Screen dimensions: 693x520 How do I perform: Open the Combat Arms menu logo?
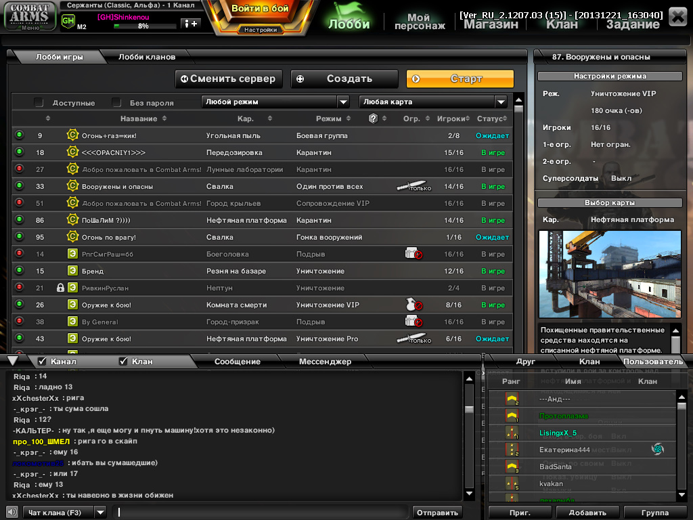pos(29,16)
